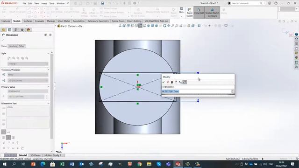Switch to the Motion Study 1 tab
Image resolution: width=299 pixels, height=168 pixels.
tap(53, 155)
